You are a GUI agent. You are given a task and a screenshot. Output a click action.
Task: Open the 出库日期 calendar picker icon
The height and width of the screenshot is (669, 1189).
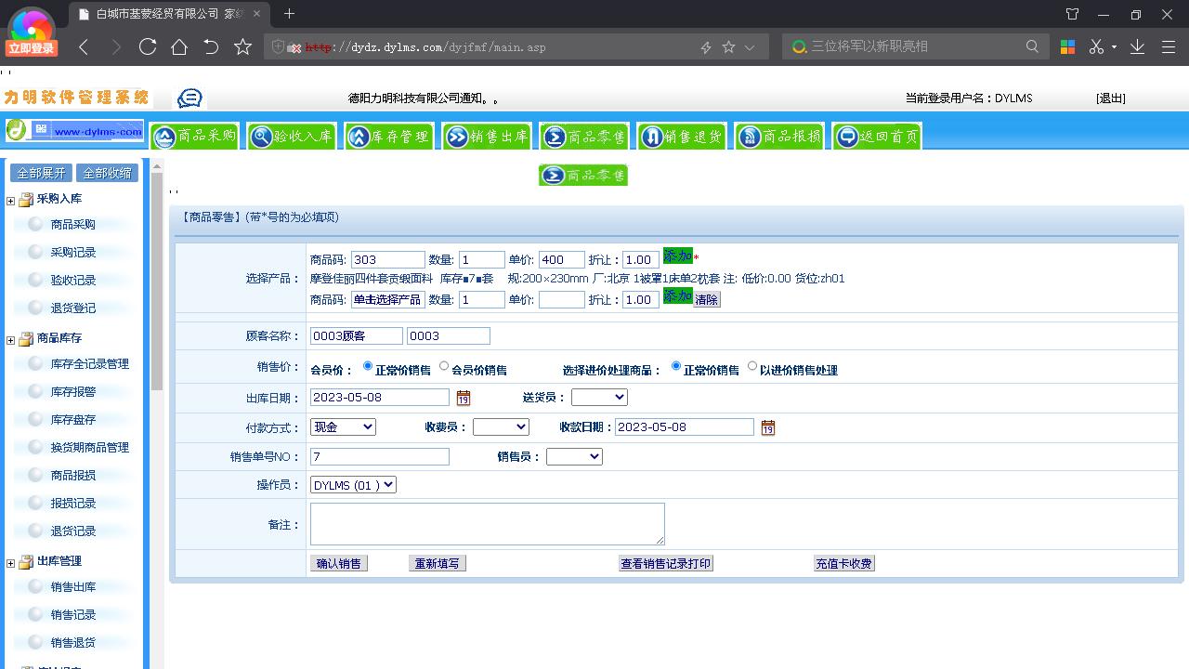[463, 397]
